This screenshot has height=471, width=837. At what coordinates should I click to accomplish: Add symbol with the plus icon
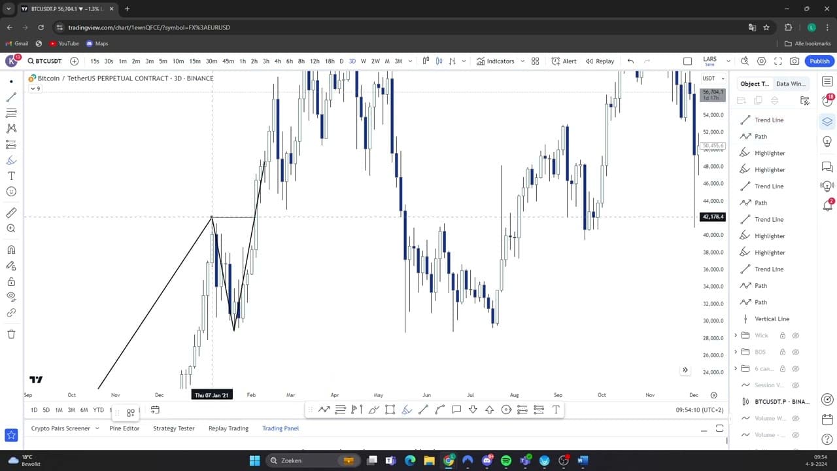[74, 61]
